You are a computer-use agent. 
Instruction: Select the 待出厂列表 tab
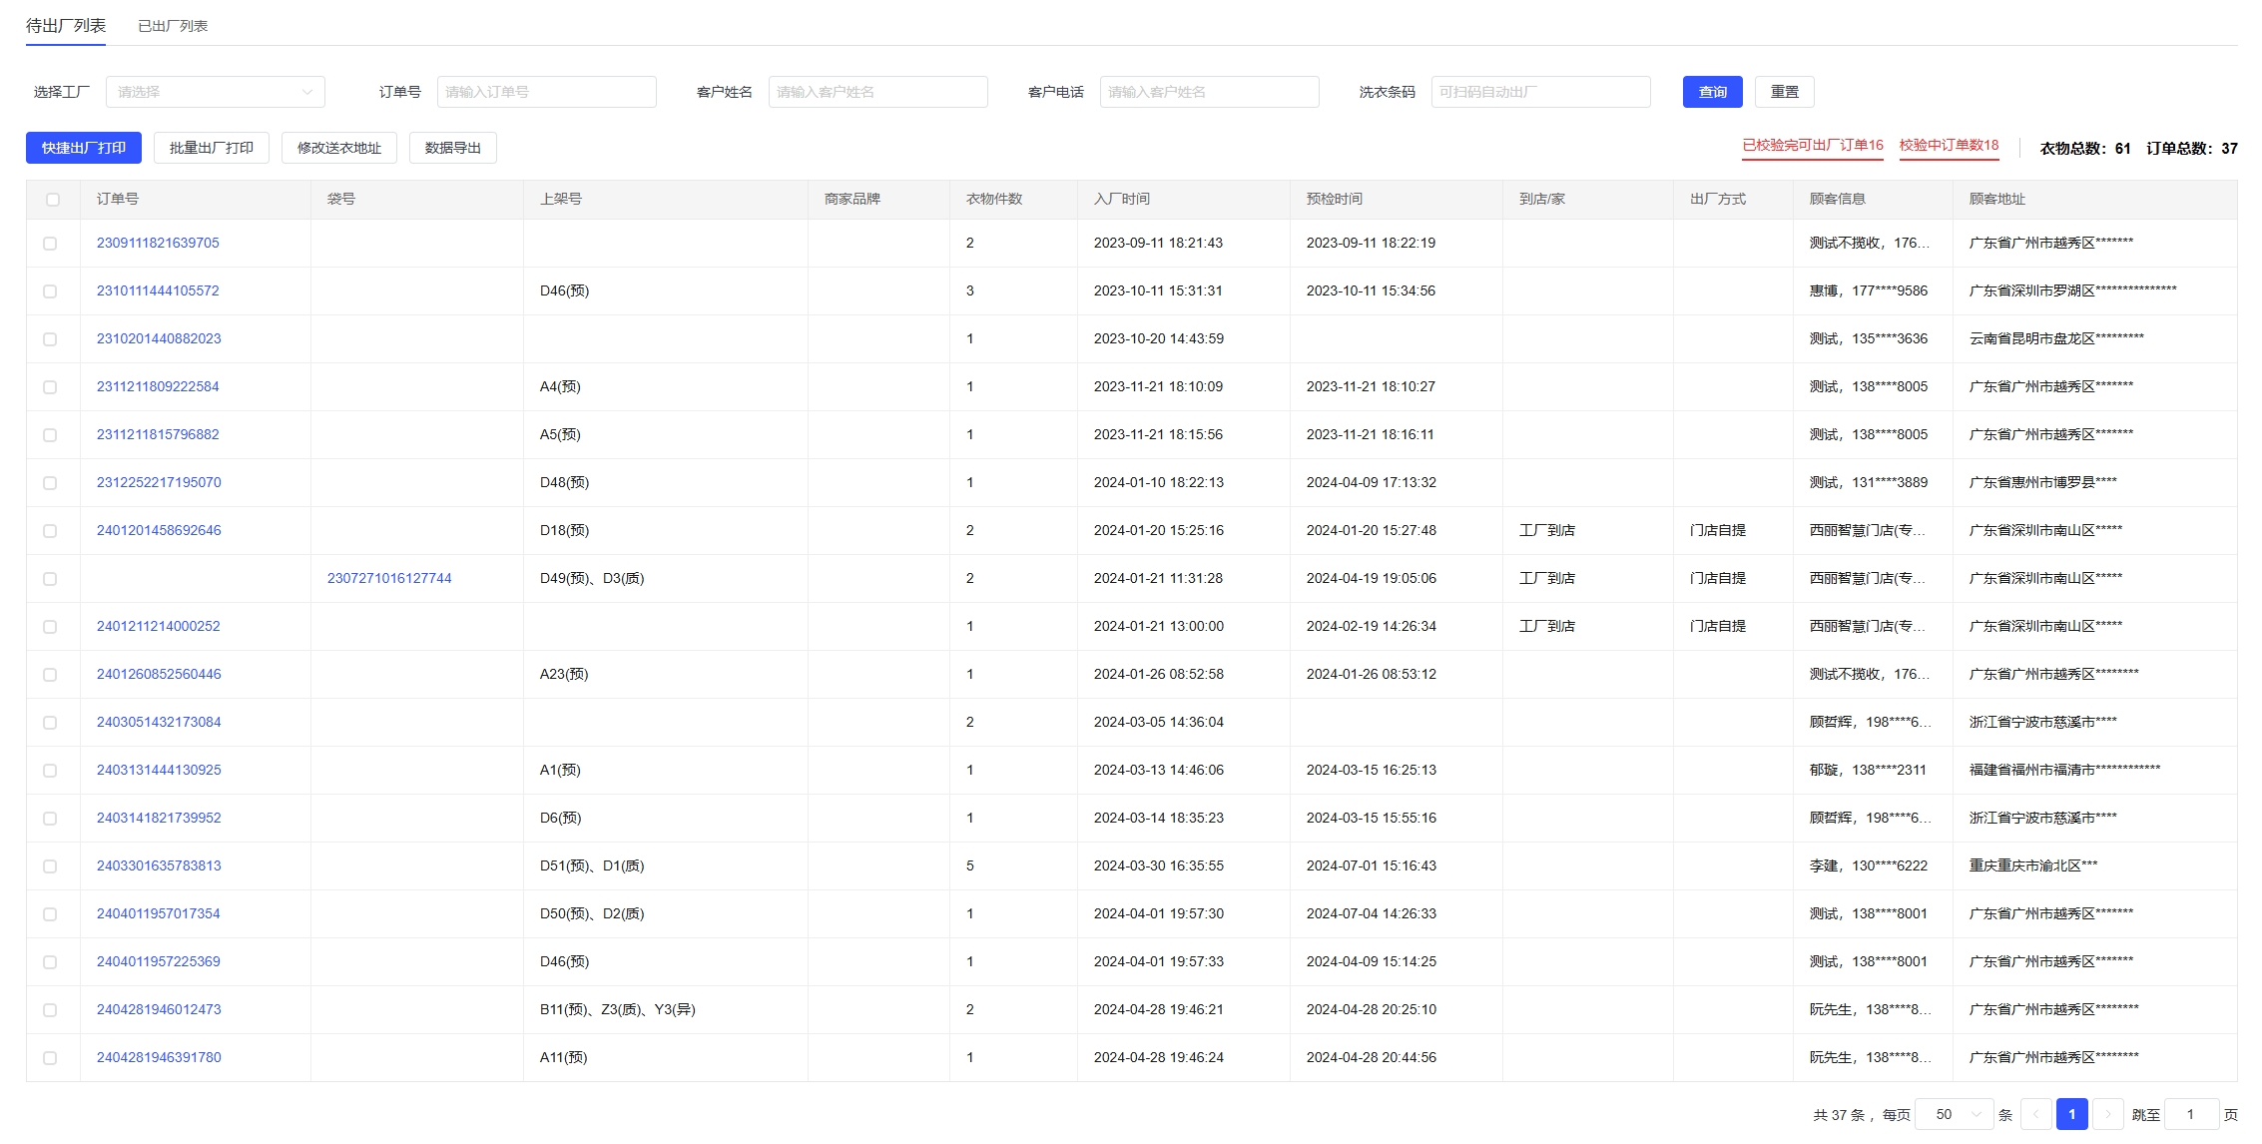(x=66, y=26)
